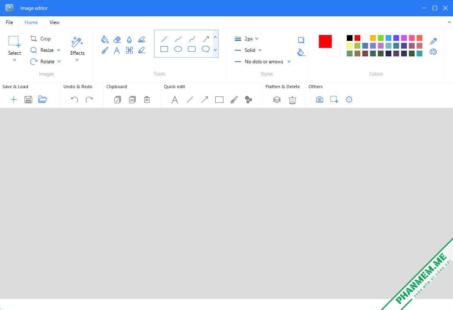Click the Redo arrow
453x310 pixels.
pos(89,100)
